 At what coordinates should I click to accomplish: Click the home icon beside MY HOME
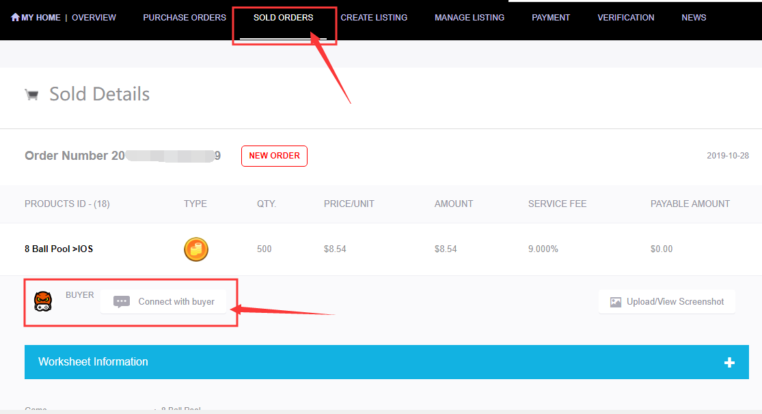[x=15, y=17]
